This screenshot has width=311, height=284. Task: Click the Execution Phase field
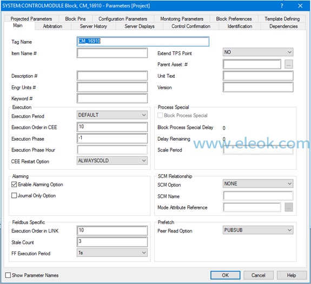(x=112, y=138)
